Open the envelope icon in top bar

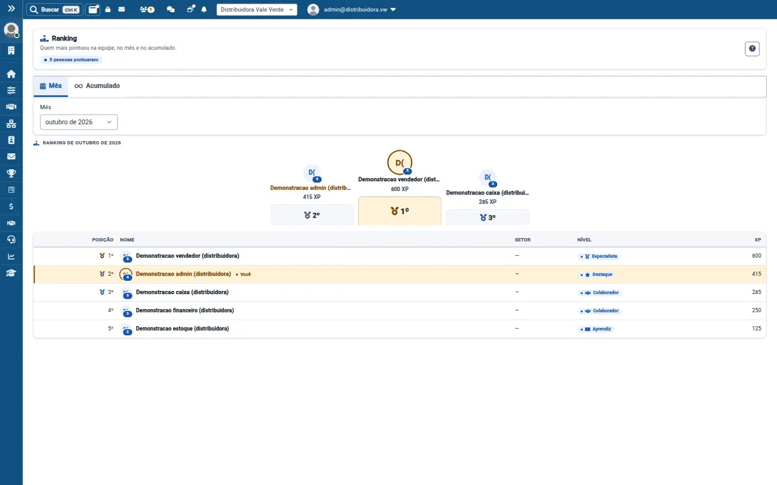point(121,10)
